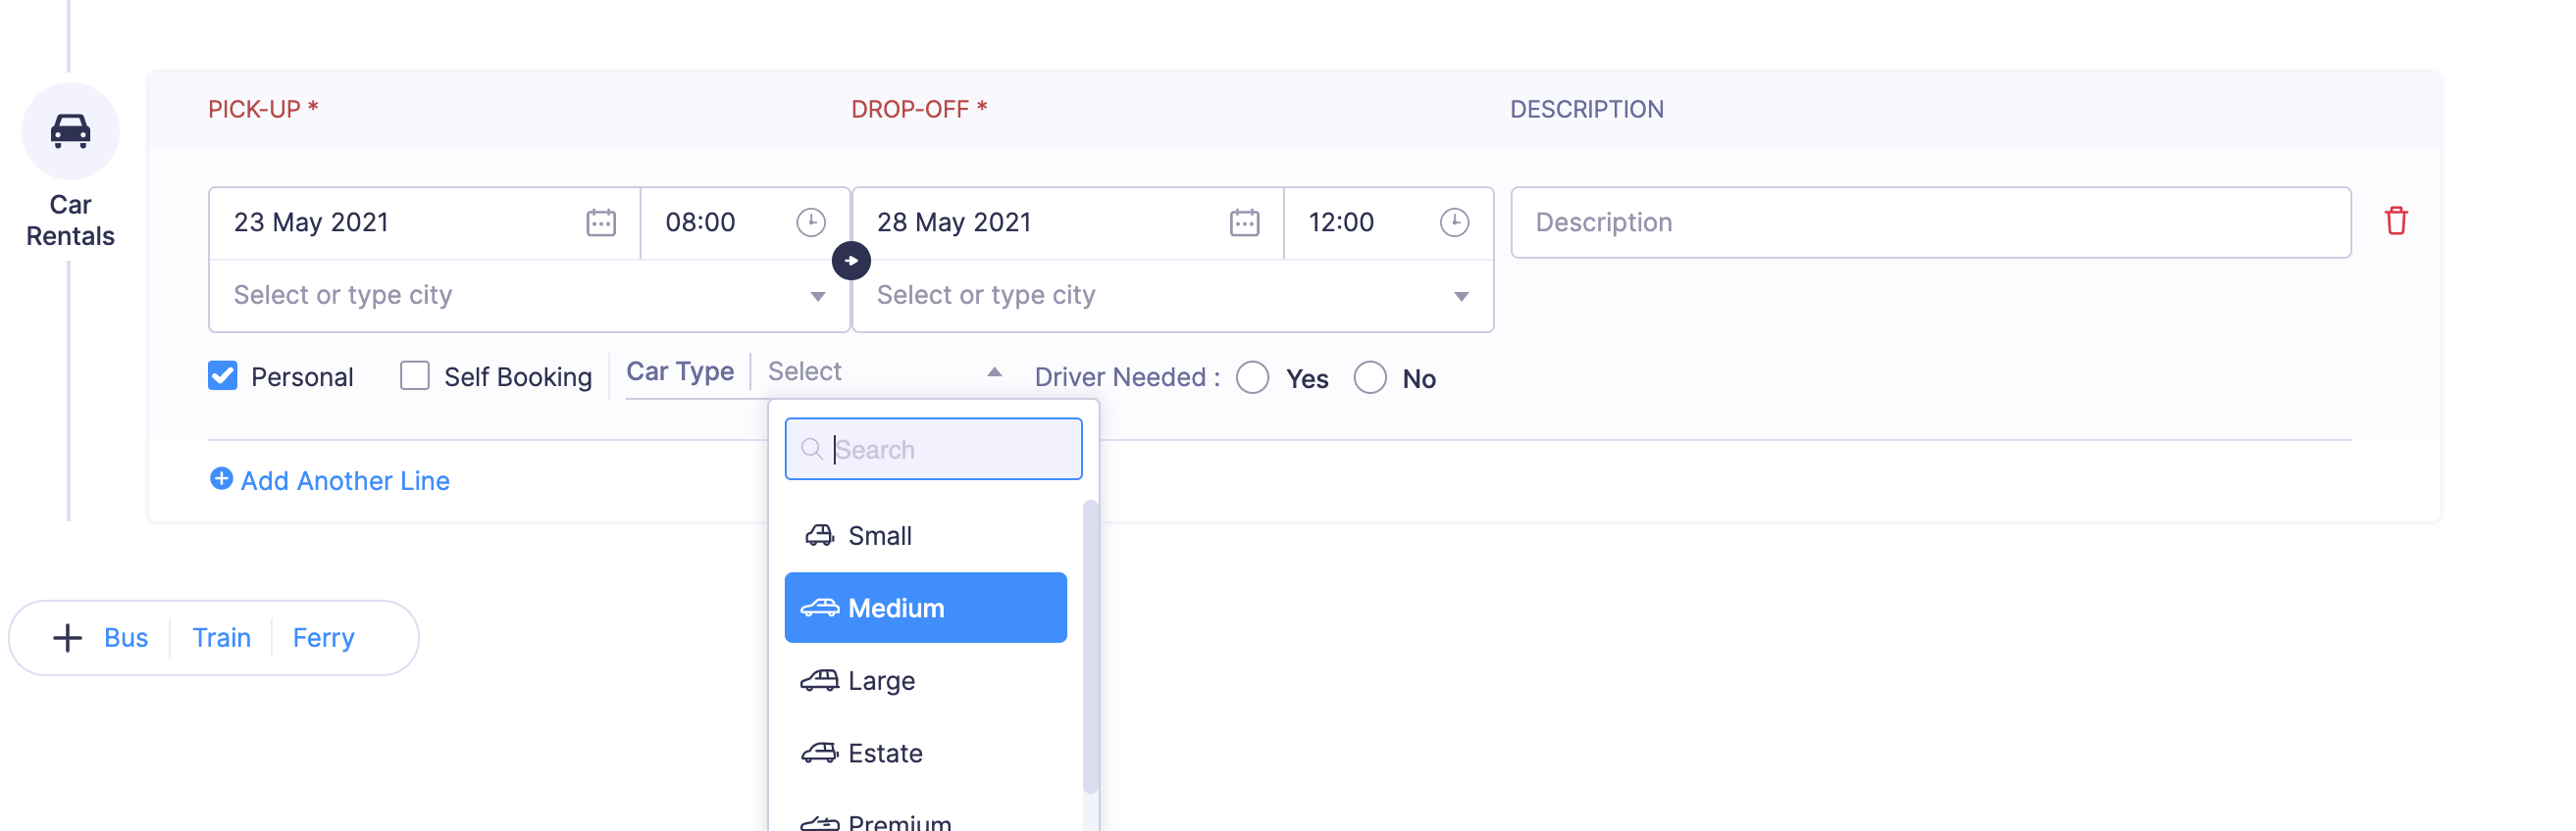The image size is (2576, 831).
Task: Enable the Self Booking checkbox
Action: 415,376
